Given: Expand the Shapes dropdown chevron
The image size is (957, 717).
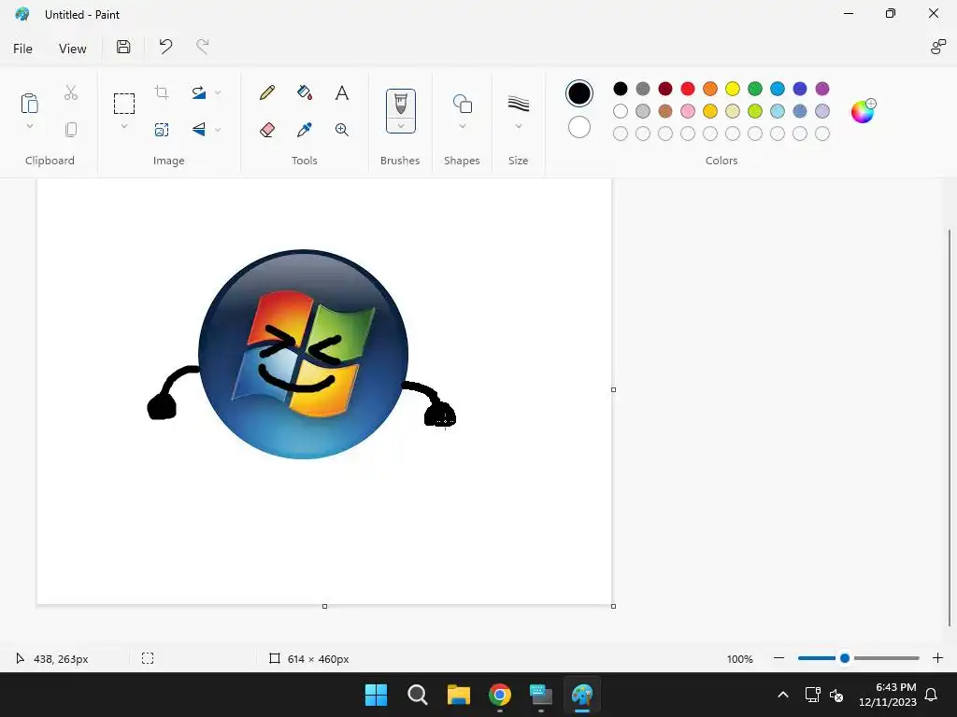Looking at the screenshot, I should coord(462,126).
